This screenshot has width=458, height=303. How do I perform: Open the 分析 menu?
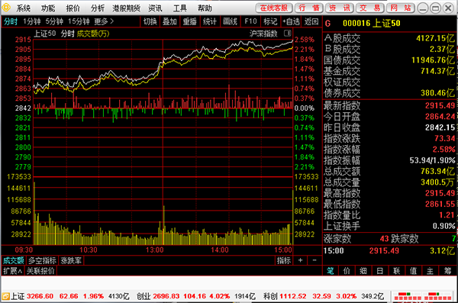pos(98,8)
